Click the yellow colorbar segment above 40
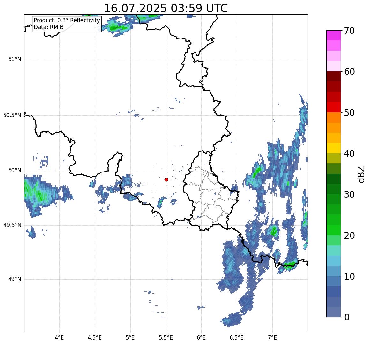The height and width of the screenshot is (344, 369). click(334, 148)
